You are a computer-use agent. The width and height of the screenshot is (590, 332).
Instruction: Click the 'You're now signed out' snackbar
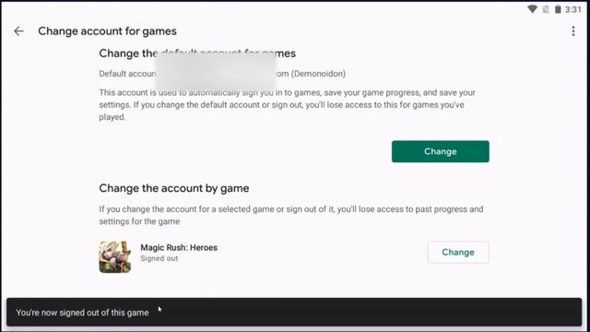pyautogui.click(x=294, y=312)
